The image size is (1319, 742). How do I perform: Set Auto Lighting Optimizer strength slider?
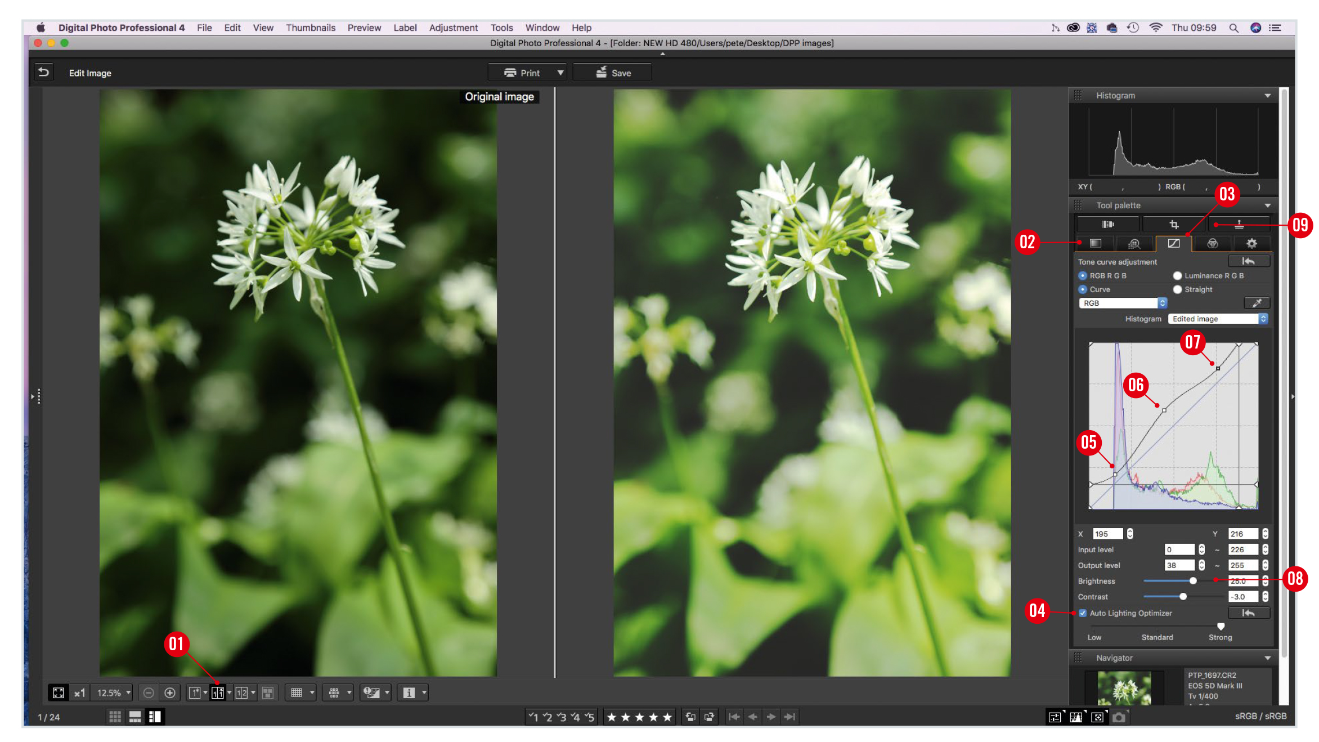pyautogui.click(x=1221, y=626)
